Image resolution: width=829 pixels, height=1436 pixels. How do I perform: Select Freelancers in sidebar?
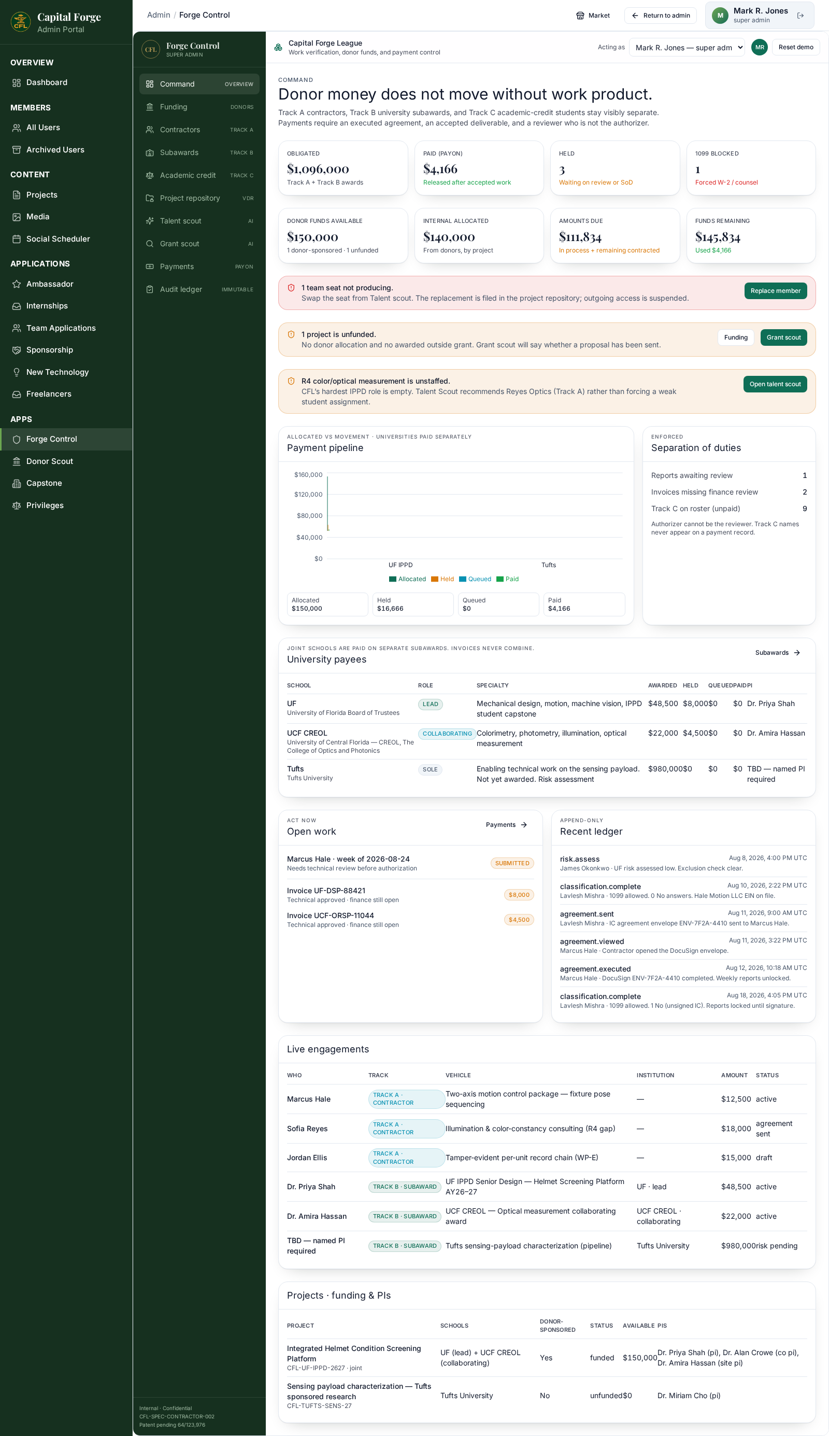66,394
